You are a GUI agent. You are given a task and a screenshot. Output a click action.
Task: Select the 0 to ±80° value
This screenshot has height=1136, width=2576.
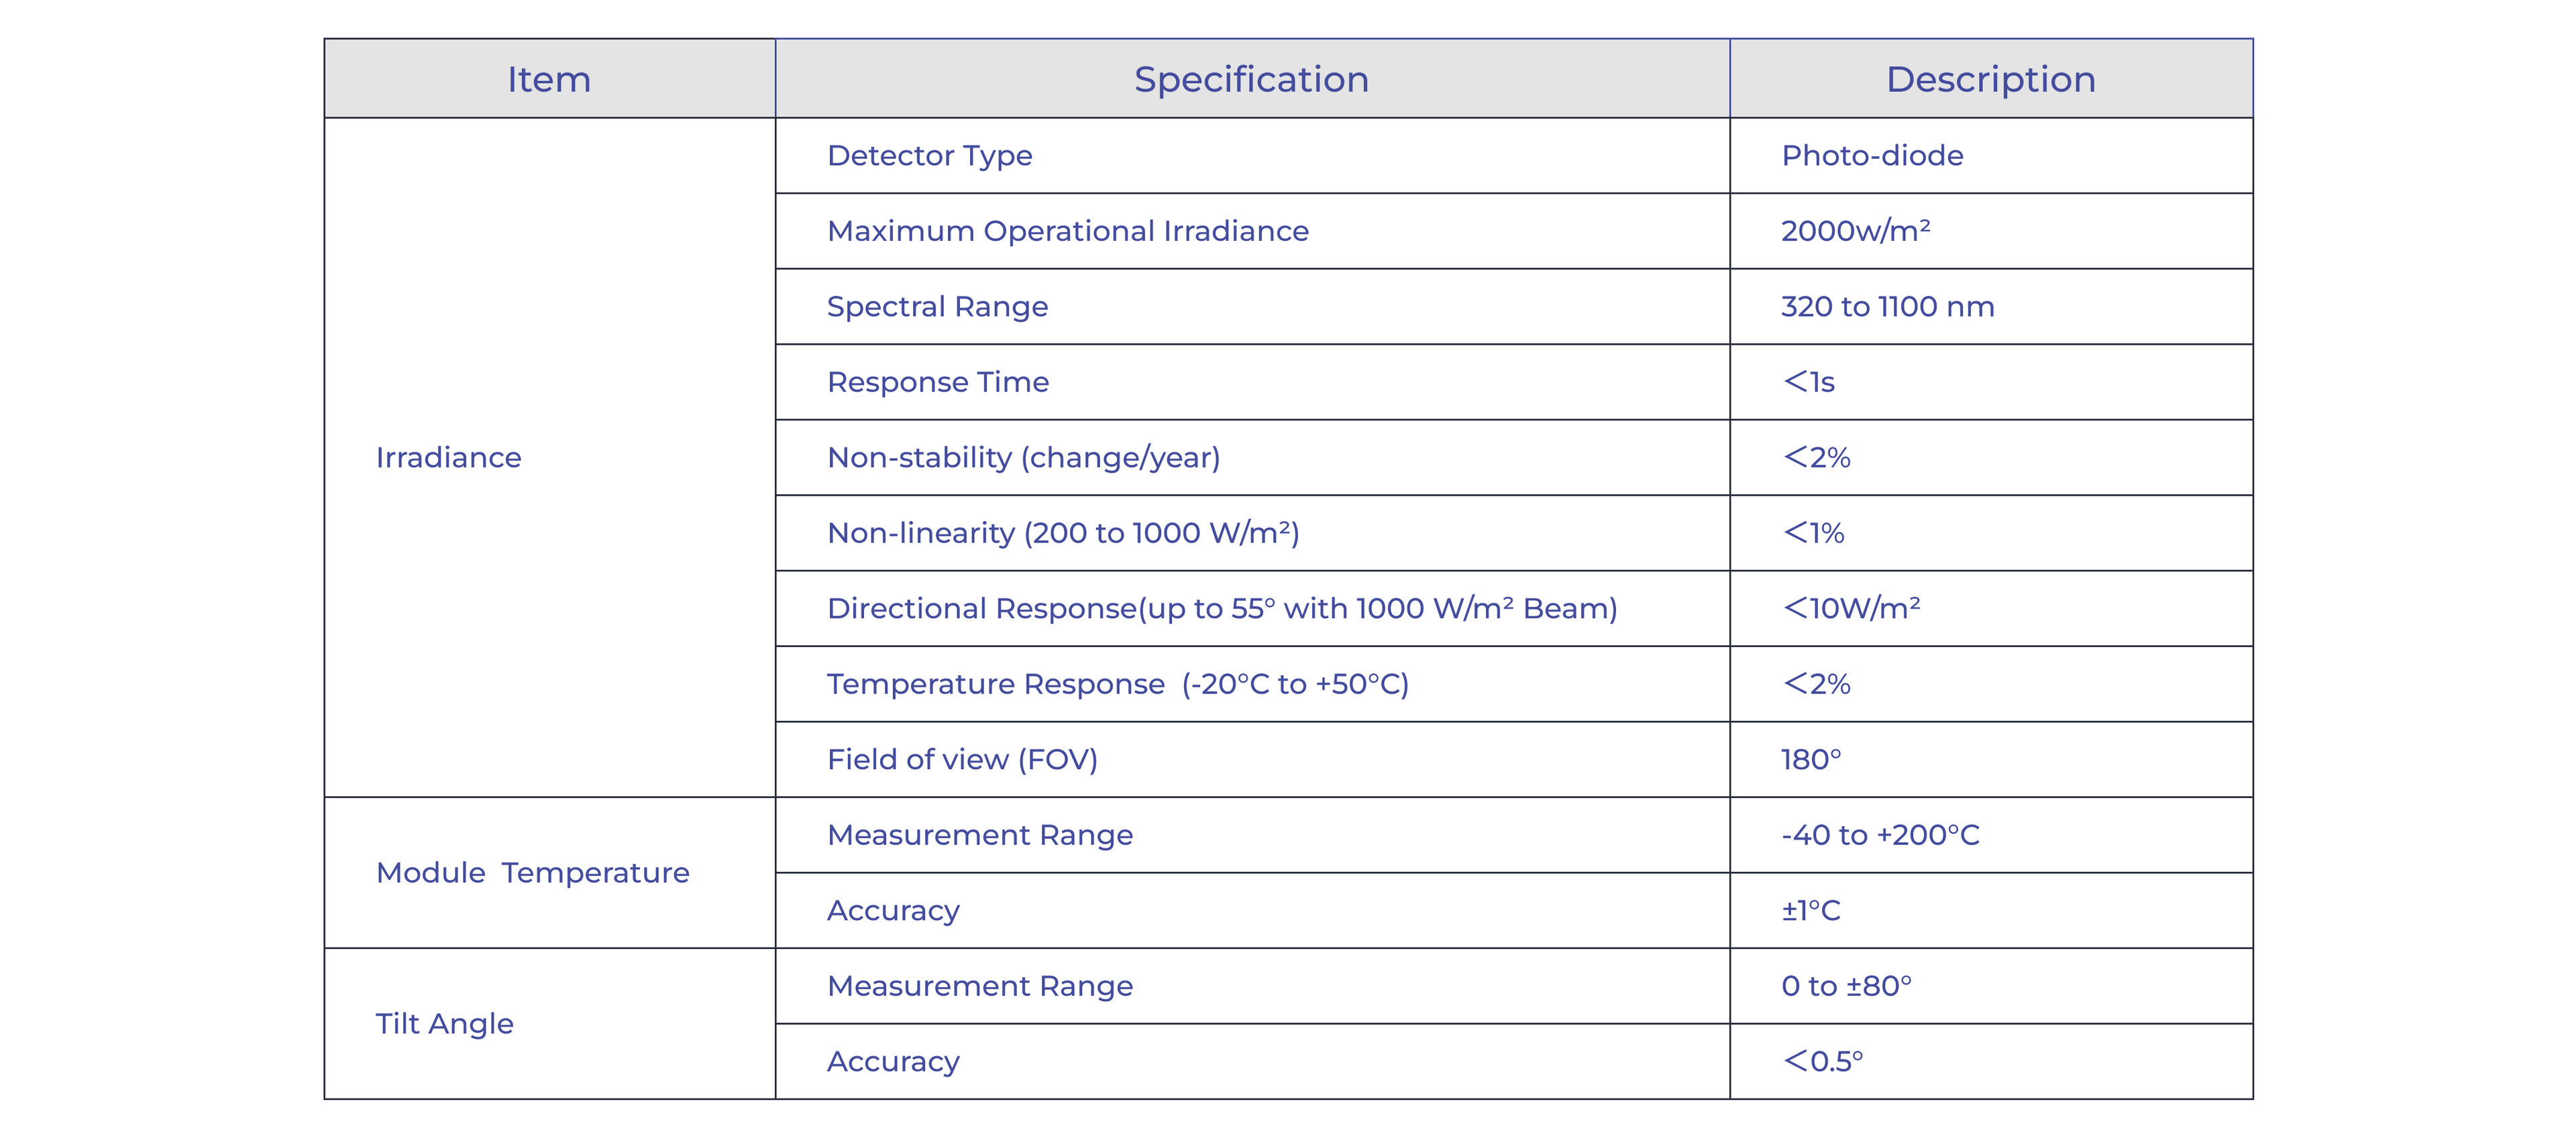(1846, 986)
